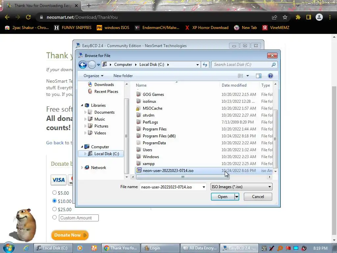Open the address bar path history dropdown
The width and height of the screenshot is (337, 253).
click(197, 65)
